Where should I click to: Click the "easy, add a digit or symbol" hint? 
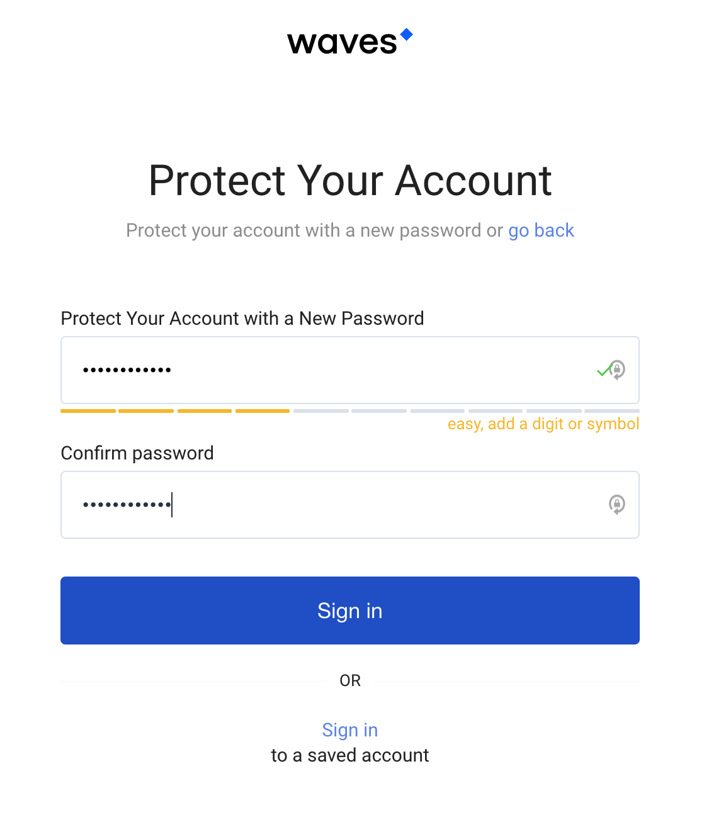(x=543, y=424)
